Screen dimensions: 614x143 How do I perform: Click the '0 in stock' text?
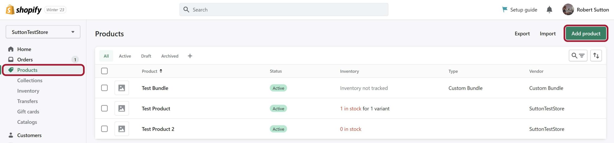pos(350,129)
